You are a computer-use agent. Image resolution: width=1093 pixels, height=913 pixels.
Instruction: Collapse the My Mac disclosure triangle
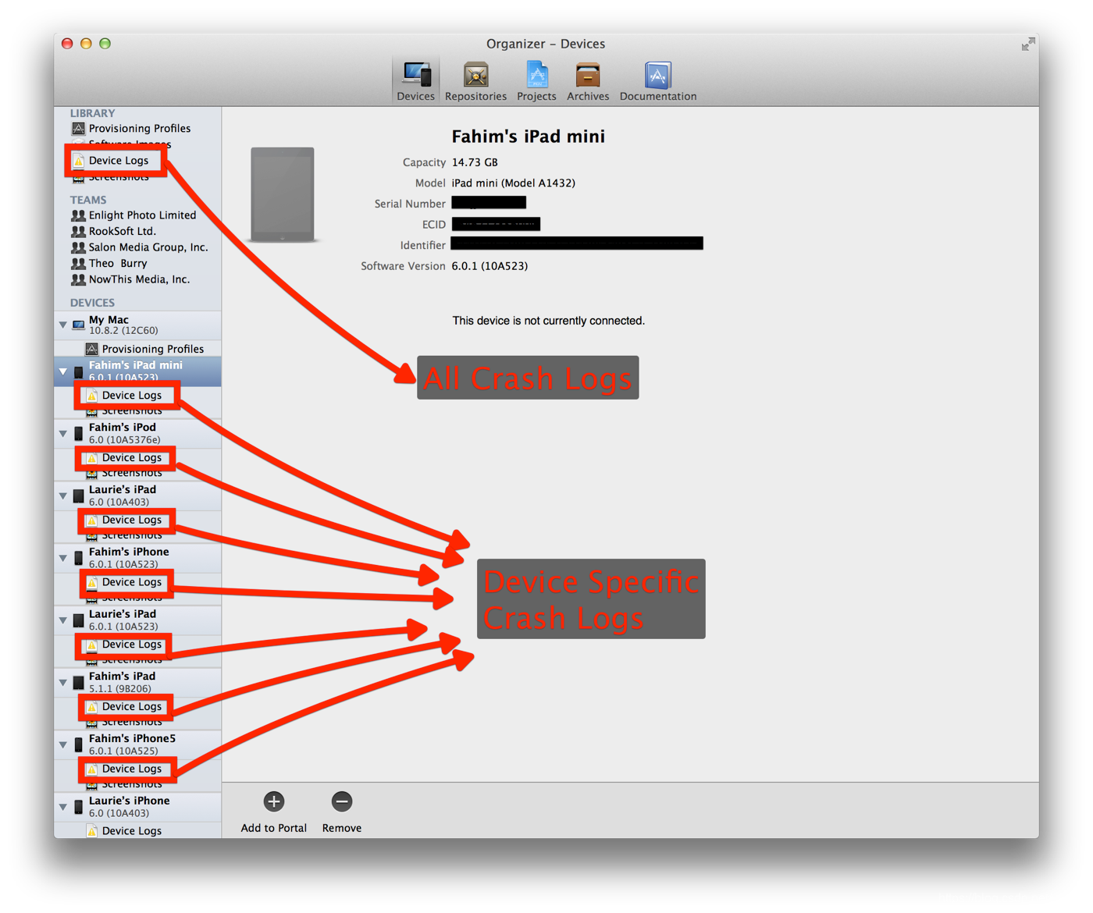(x=62, y=325)
